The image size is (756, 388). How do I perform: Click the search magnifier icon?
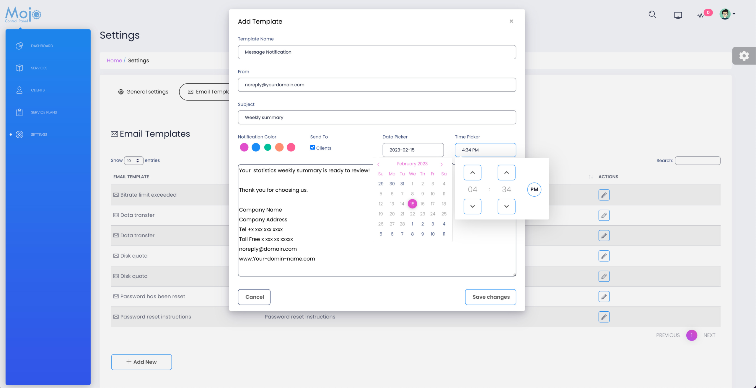click(652, 14)
